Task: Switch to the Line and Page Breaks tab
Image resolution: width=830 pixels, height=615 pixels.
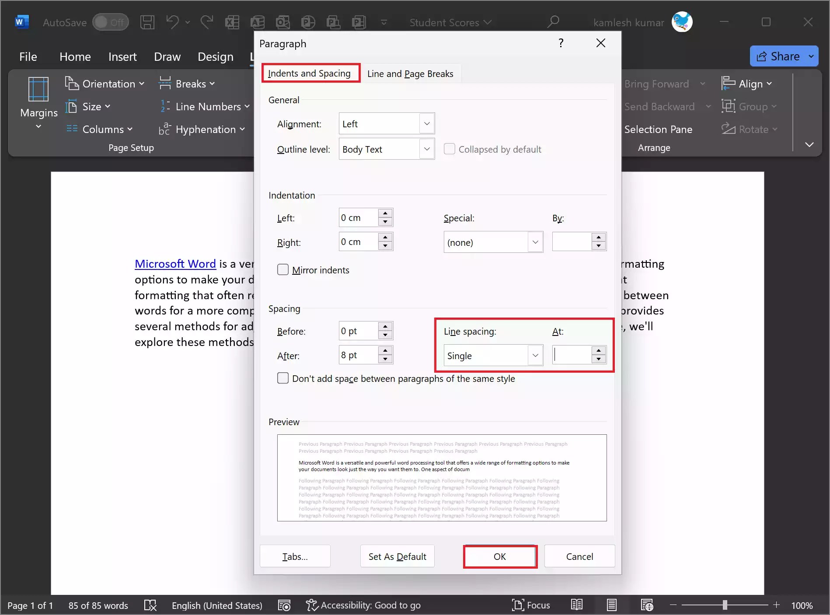Action: click(x=410, y=73)
